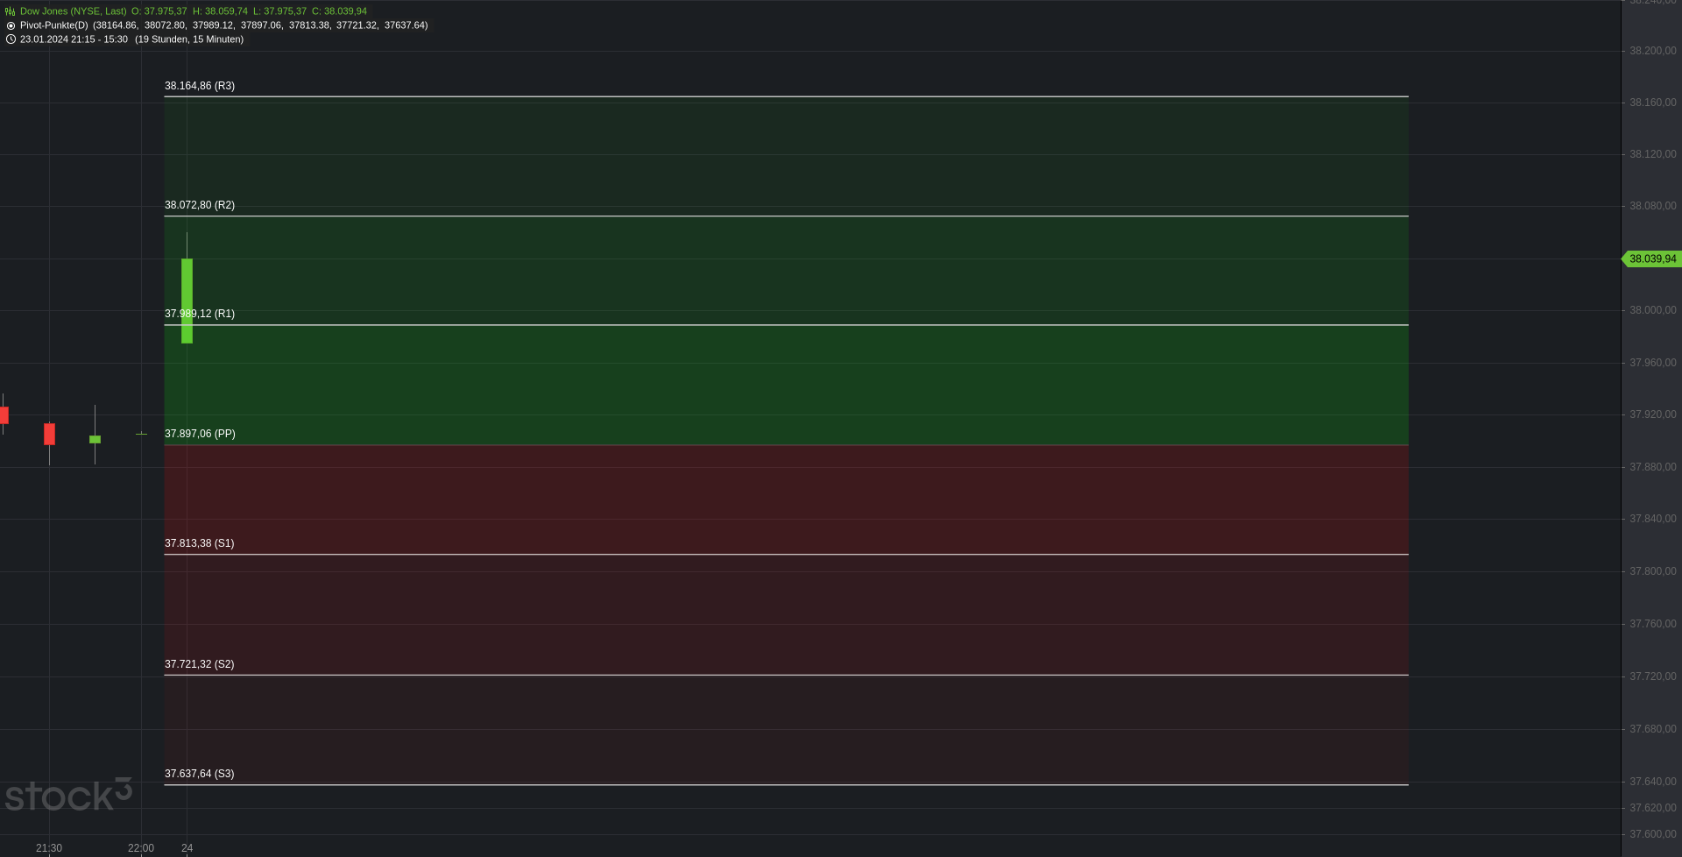Click the candlestick icon beside Dow Jones
Screen dimensions: 1682x857
11,11
